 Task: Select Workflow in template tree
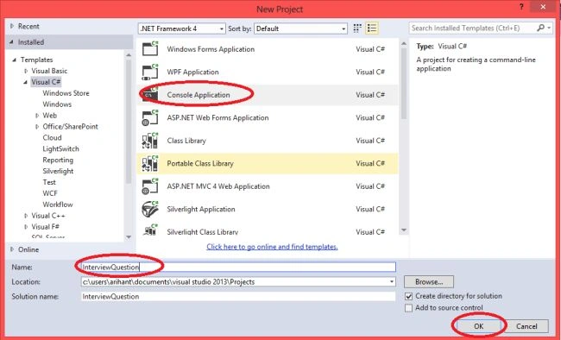click(58, 205)
